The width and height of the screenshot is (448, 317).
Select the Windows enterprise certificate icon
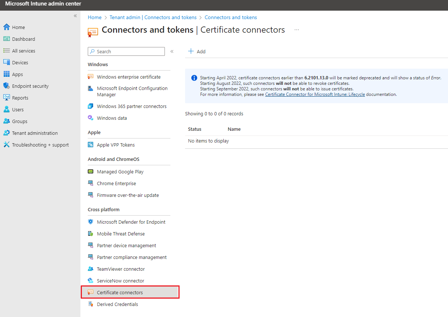90,77
